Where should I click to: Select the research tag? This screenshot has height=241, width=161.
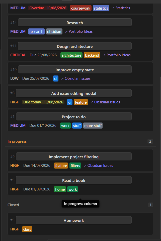click(36, 31)
